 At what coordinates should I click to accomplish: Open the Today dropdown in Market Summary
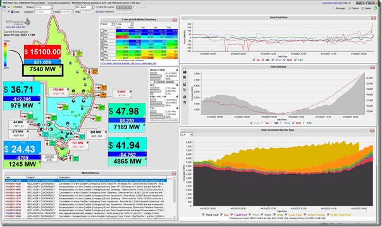coord(124,24)
